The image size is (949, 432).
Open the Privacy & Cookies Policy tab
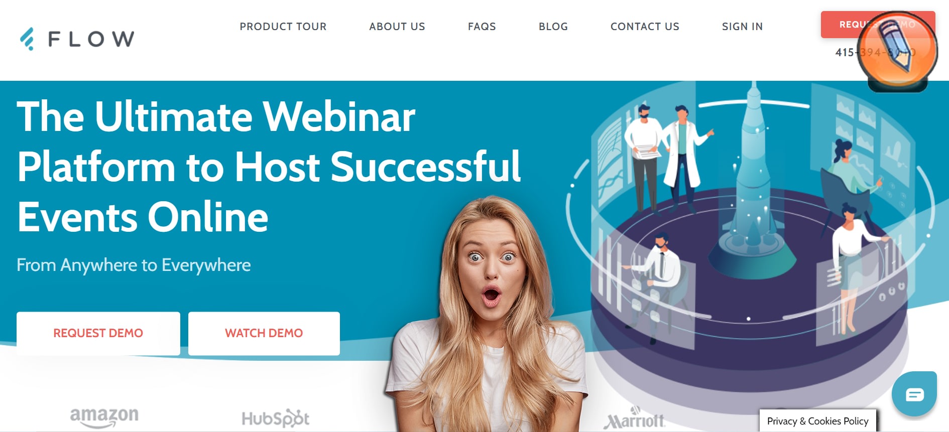pyautogui.click(x=818, y=421)
